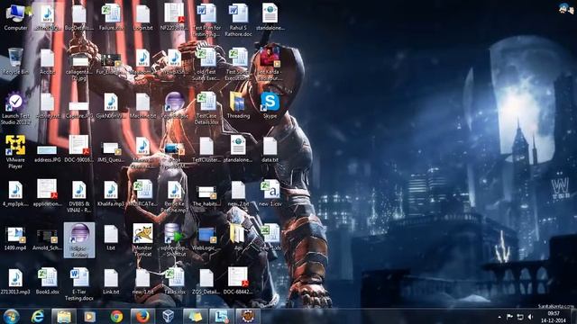
Task: Select the callagent jpg image file
Action: 79,67
